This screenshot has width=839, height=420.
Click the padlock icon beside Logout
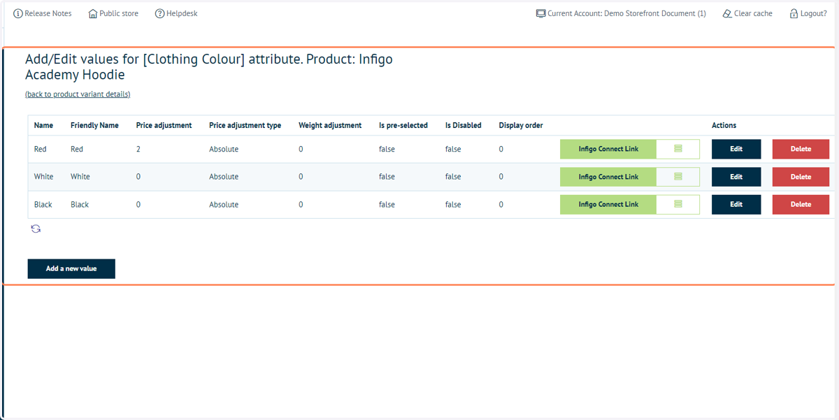(794, 13)
